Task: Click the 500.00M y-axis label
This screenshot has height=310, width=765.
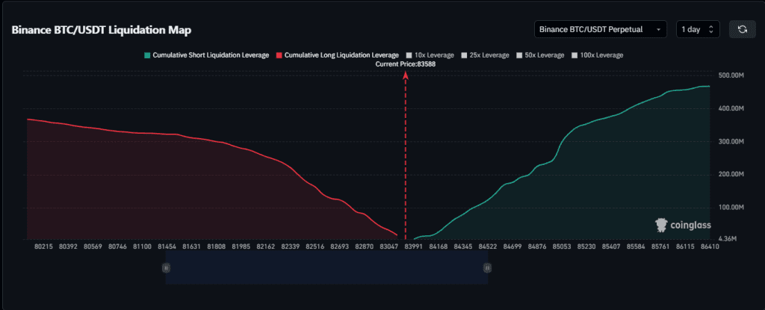Action: pyautogui.click(x=731, y=75)
